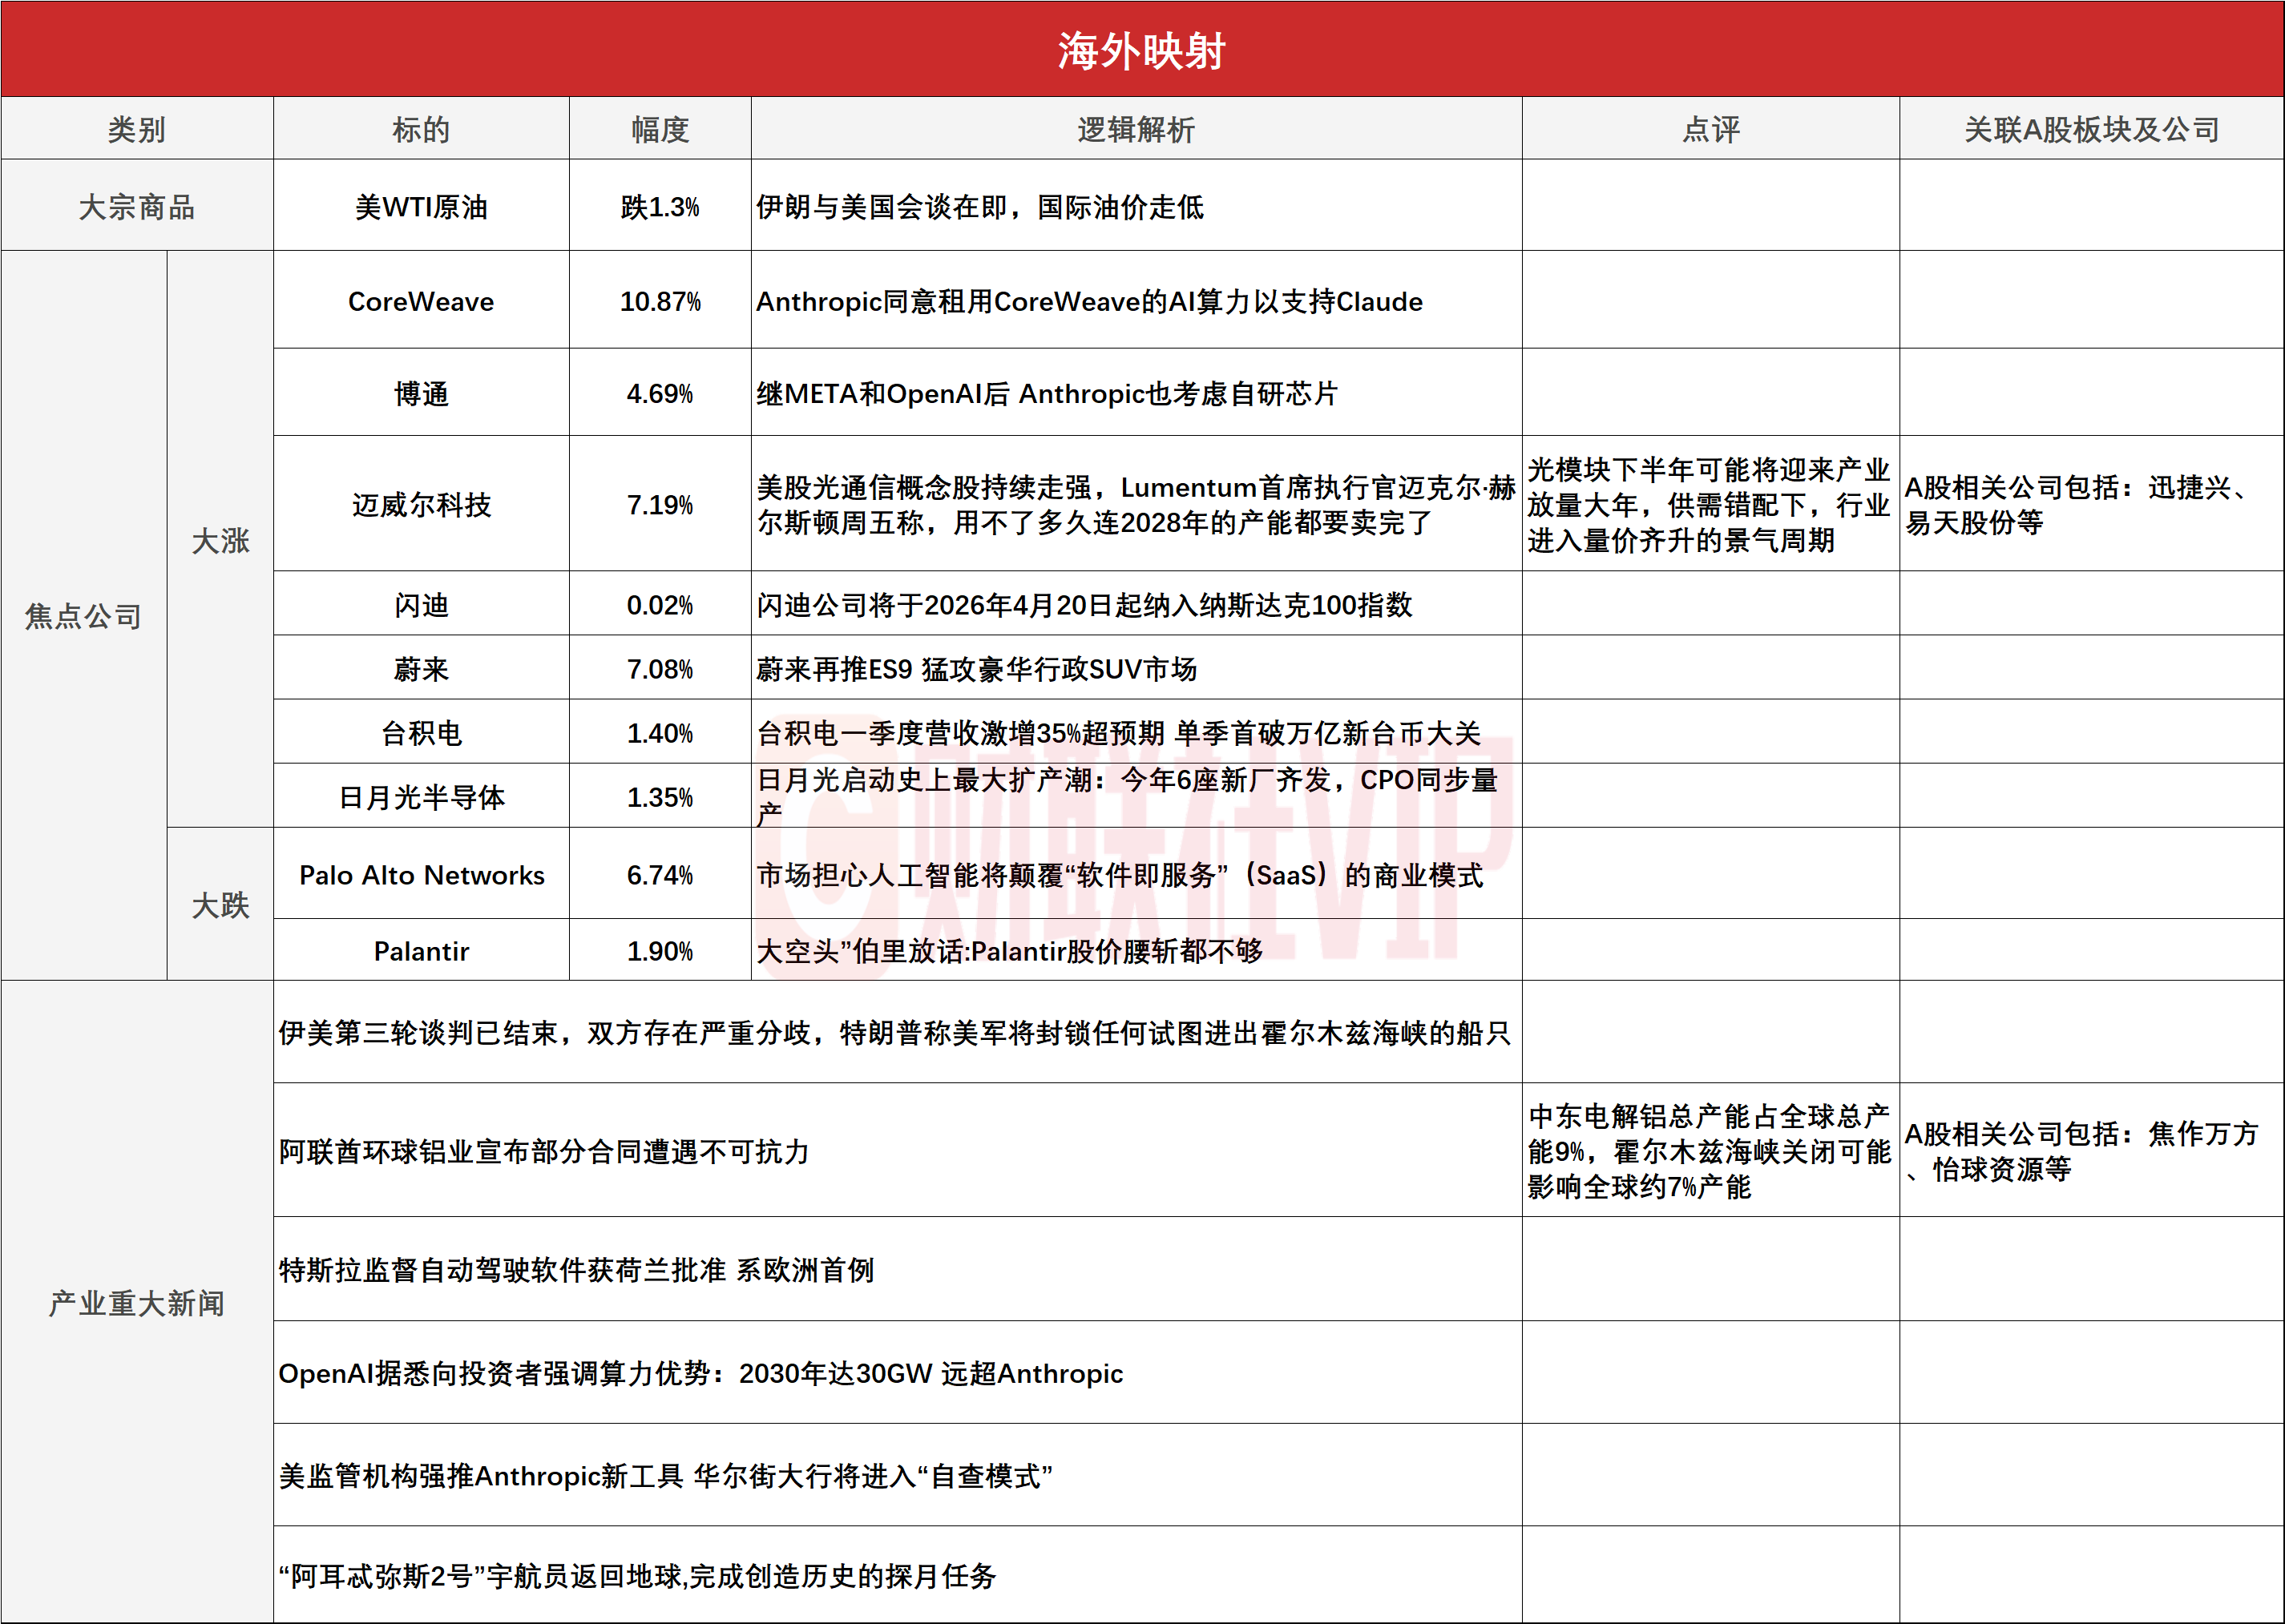The width and height of the screenshot is (2285, 1624).
Task: Click the 大涨 group label
Action: pos(220,541)
